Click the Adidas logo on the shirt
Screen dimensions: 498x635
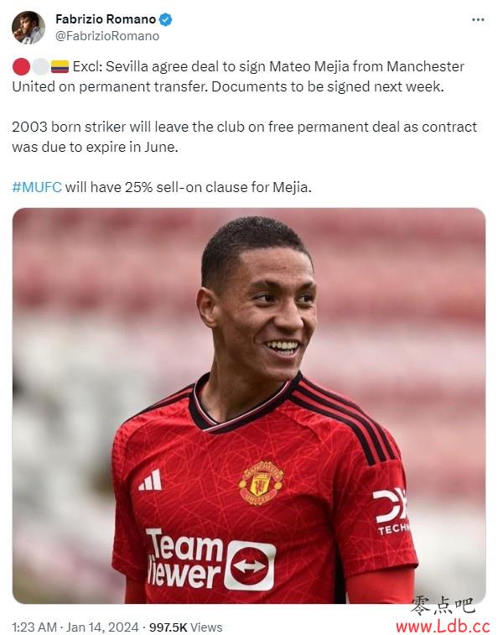click(150, 481)
